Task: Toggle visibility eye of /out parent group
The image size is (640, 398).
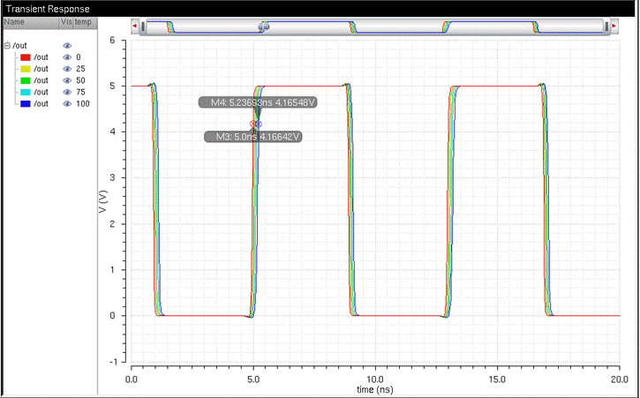Action: (67, 46)
